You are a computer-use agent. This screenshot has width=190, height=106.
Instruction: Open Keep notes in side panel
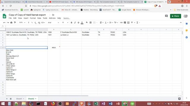(187, 31)
